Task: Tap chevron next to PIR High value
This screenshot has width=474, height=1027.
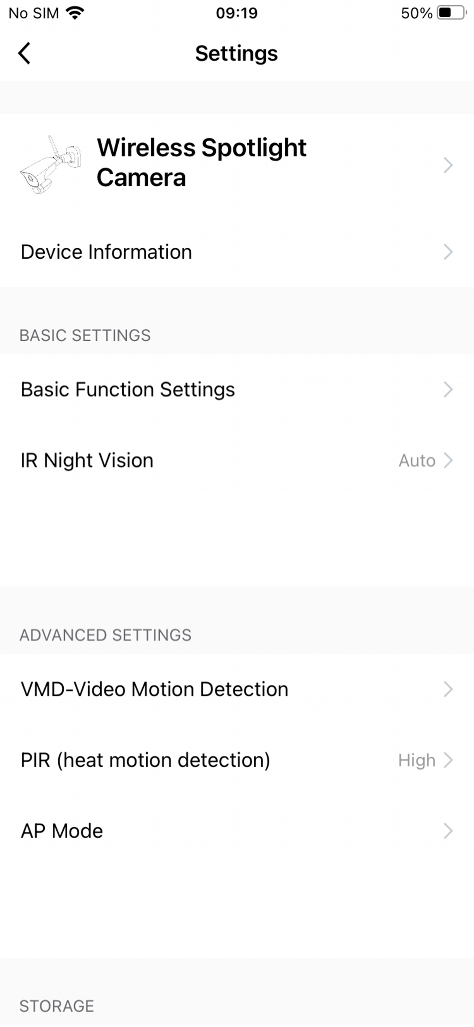Action: (448, 760)
